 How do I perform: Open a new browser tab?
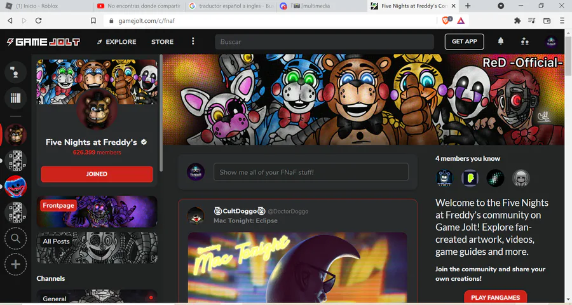tap(468, 6)
